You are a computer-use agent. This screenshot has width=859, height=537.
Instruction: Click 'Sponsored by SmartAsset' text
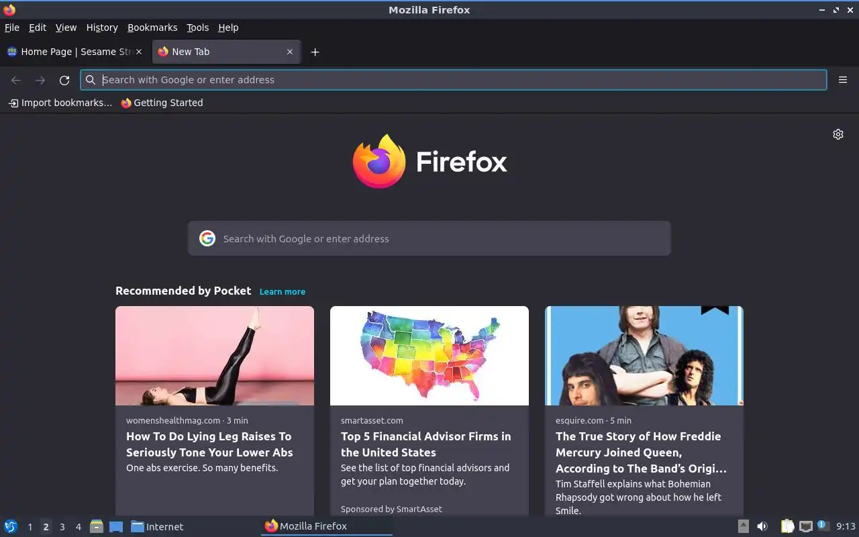pos(391,509)
